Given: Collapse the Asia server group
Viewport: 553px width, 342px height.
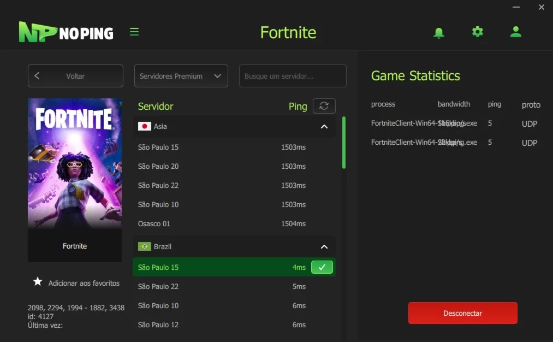Looking at the screenshot, I should coord(324,126).
